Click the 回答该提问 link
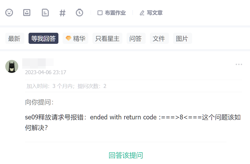The image size is (250, 164). [x=126, y=155]
